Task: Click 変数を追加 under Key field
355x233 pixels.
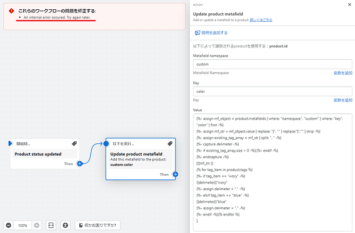Action: [343, 100]
